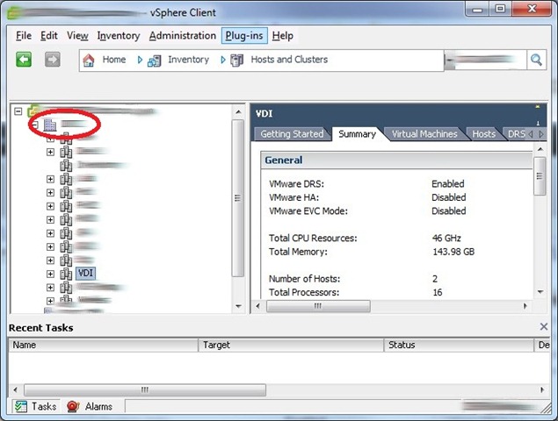Click the "46 GHz" CPU resources value
This screenshot has height=421, width=558.
[x=446, y=238]
